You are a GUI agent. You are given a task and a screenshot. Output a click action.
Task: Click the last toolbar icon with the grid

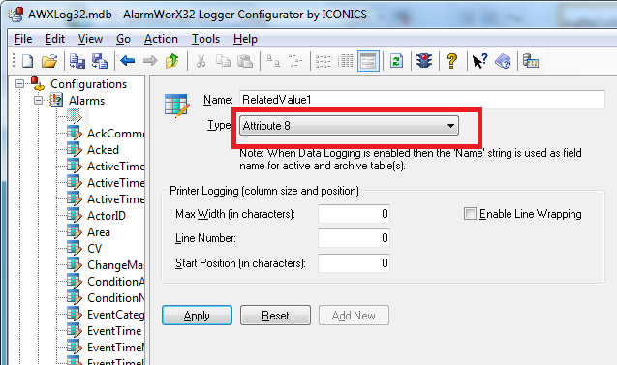tap(531, 61)
